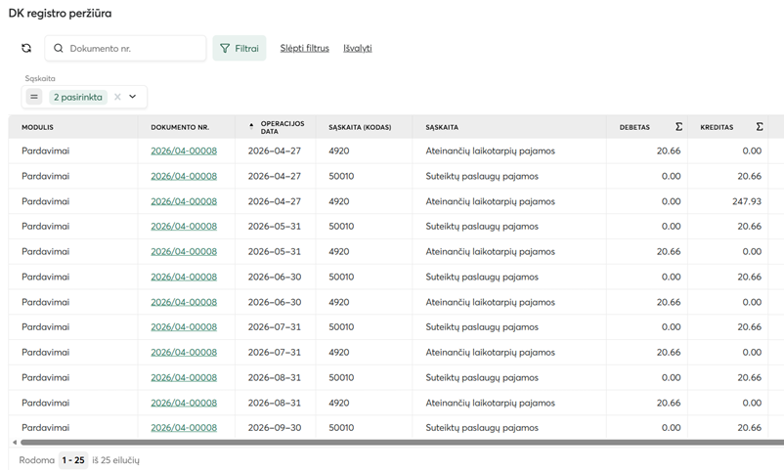This screenshot has width=784, height=470.
Task: Clear the Sąskaita filter with the X
Action: (117, 97)
